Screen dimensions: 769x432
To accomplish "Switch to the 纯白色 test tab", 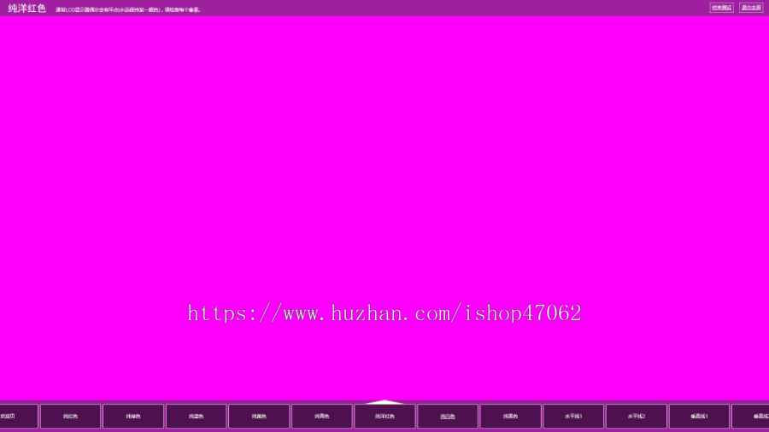I will pos(448,417).
